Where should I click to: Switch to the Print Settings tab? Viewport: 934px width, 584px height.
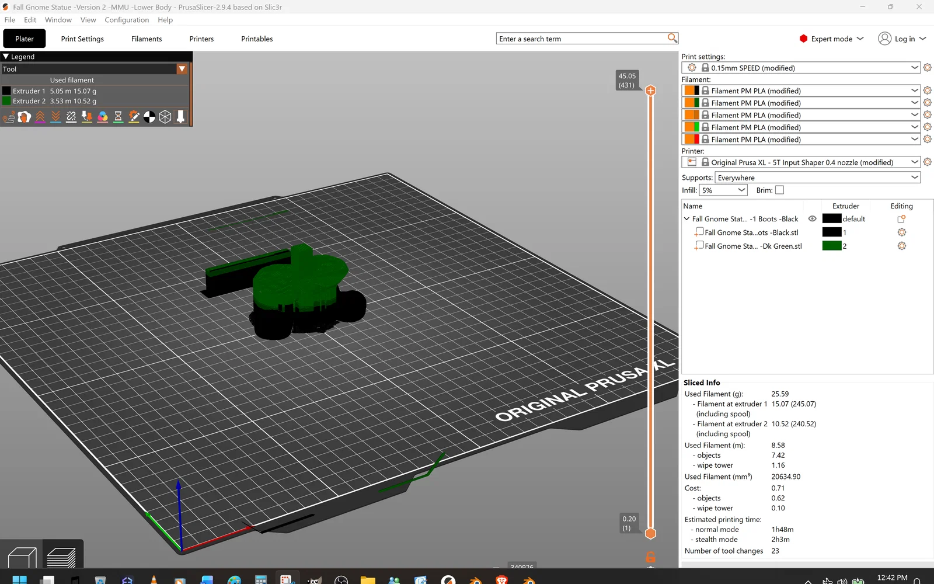click(82, 39)
